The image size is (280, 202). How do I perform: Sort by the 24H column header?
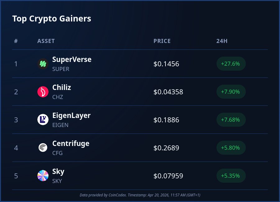point(222,41)
